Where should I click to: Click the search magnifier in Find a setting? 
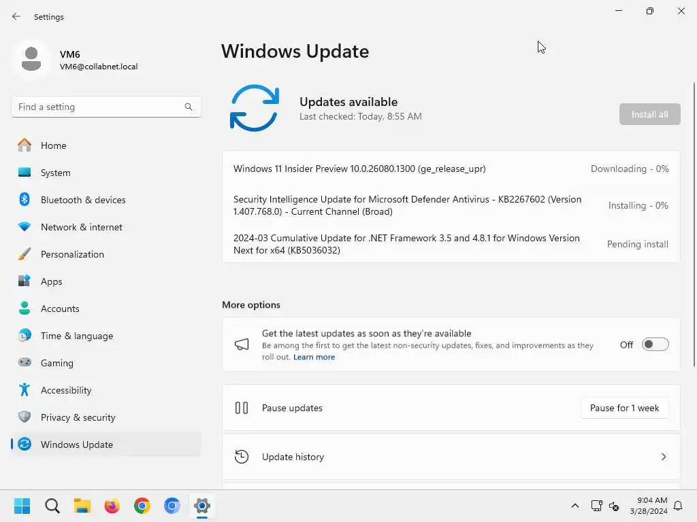(189, 107)
